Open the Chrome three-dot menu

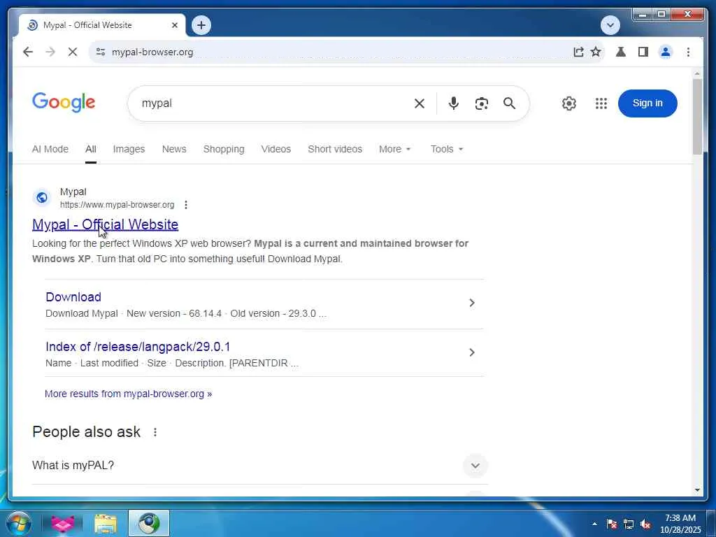(688, 52)
